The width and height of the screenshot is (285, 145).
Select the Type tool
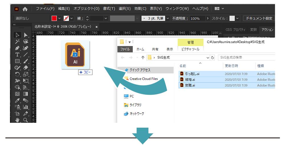coord(17,55)
